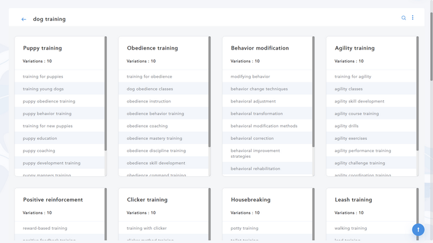Select 'training for obedience' row
Screen dimensions: 433x243
163,77
